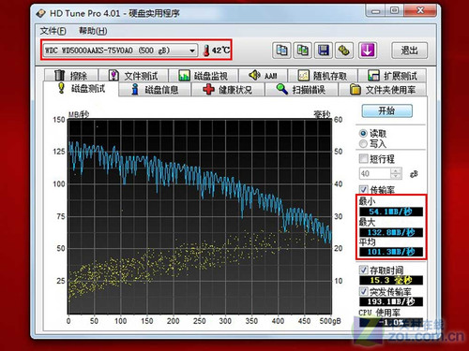Click the 42℃ temperature reading
The height and width of the screenshot is (351, 469).
[x=220, y=51]
